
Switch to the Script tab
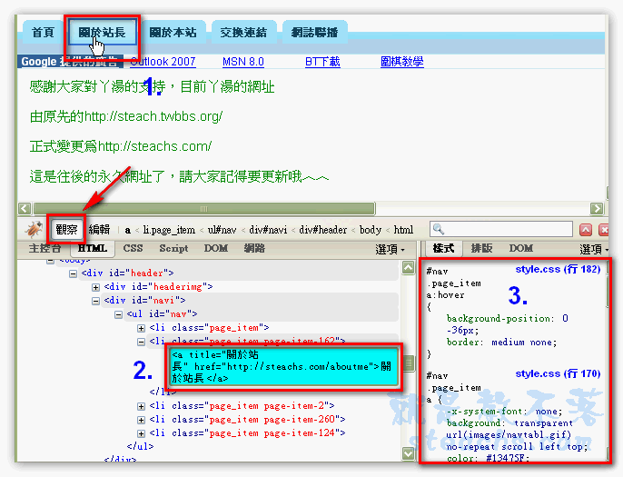173,248
